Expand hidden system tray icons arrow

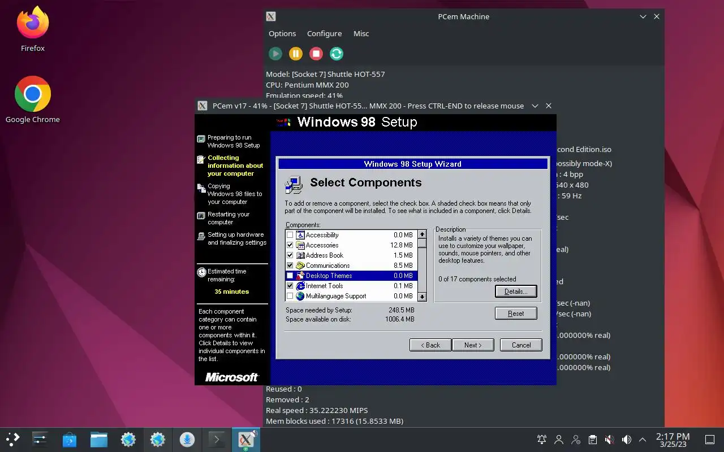click(643, 440)
